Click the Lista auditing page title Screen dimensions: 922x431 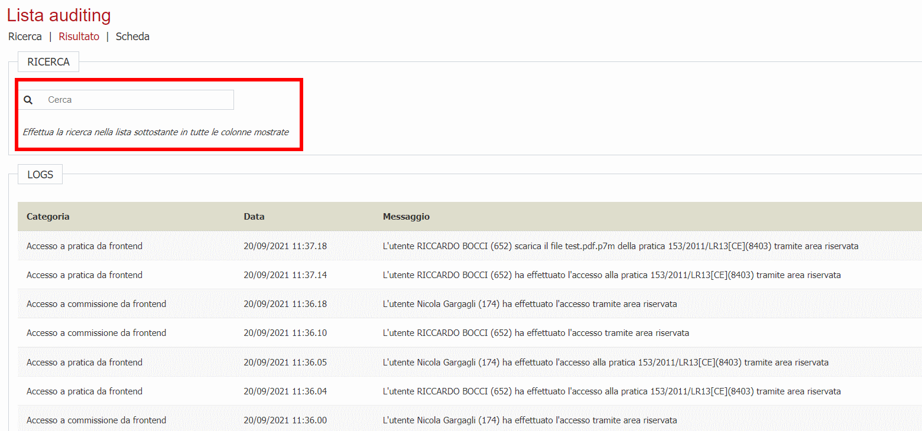click(x=59, y=15)
